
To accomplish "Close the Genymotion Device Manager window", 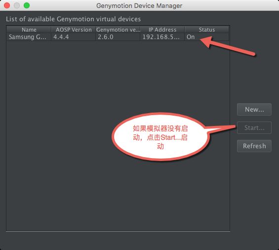I will click(x=7, y=5).
